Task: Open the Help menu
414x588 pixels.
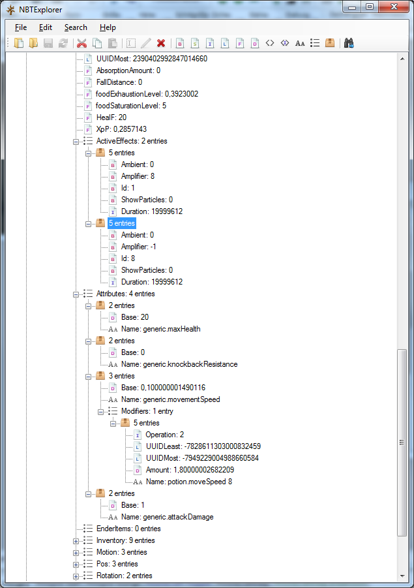Action: tap(108, 27)
